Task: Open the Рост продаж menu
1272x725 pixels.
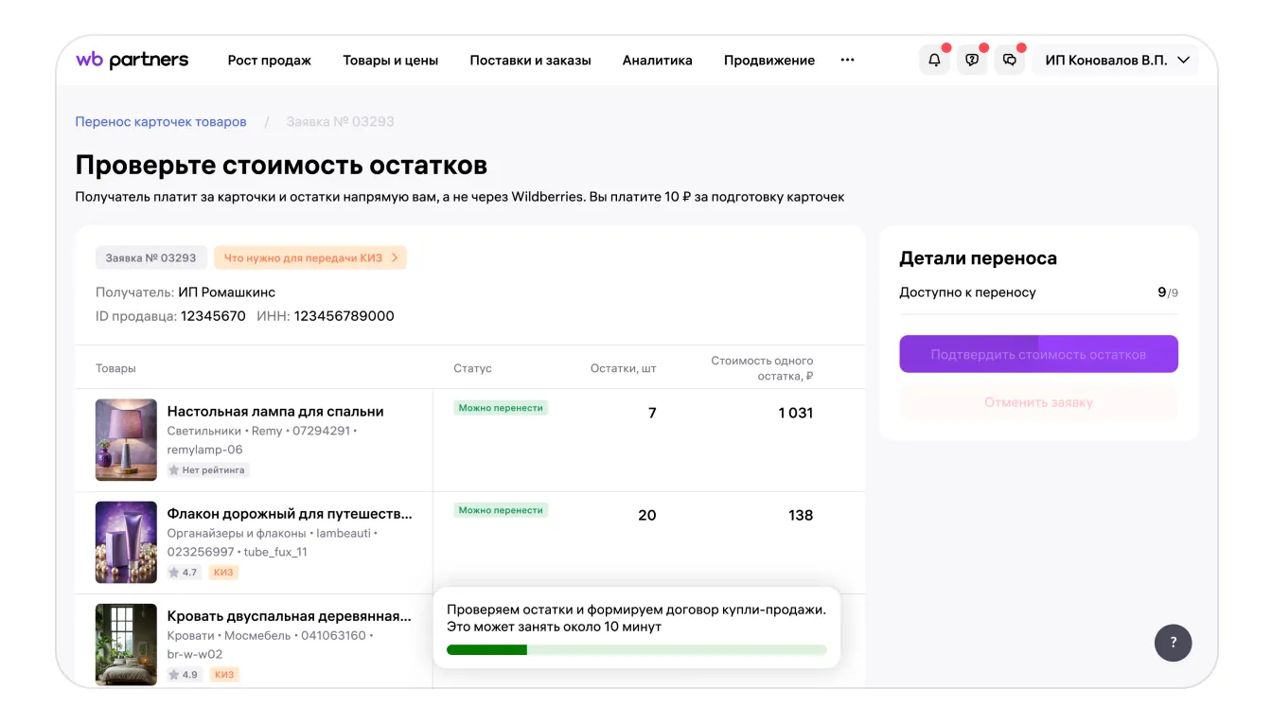Action: 269,61
